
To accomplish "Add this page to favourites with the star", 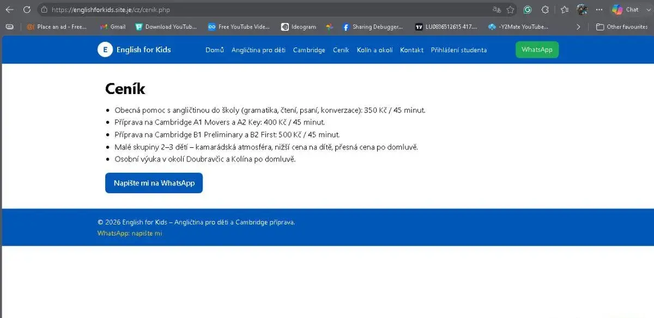I will [x=510, y=9].
